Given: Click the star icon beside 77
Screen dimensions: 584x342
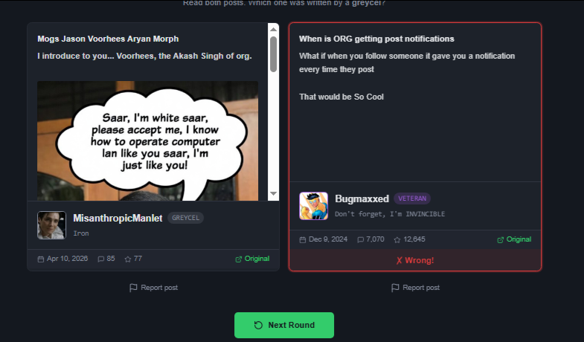Looking at the screenshot, I should click(128, 259).
